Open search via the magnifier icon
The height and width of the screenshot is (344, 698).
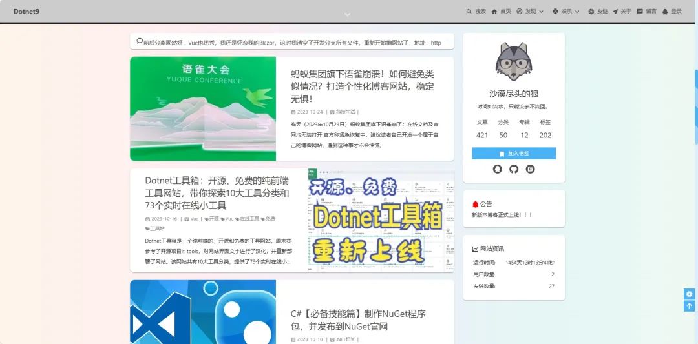pyautogui.click(x=469, y=12)
